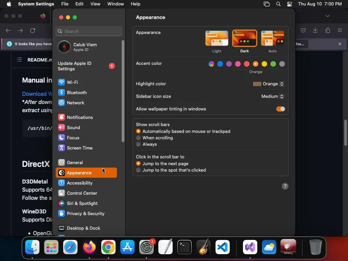This screenshot has height=261, width=348.
Task: Open Sidebar icon size Medium dropdown
Action: 273,96
